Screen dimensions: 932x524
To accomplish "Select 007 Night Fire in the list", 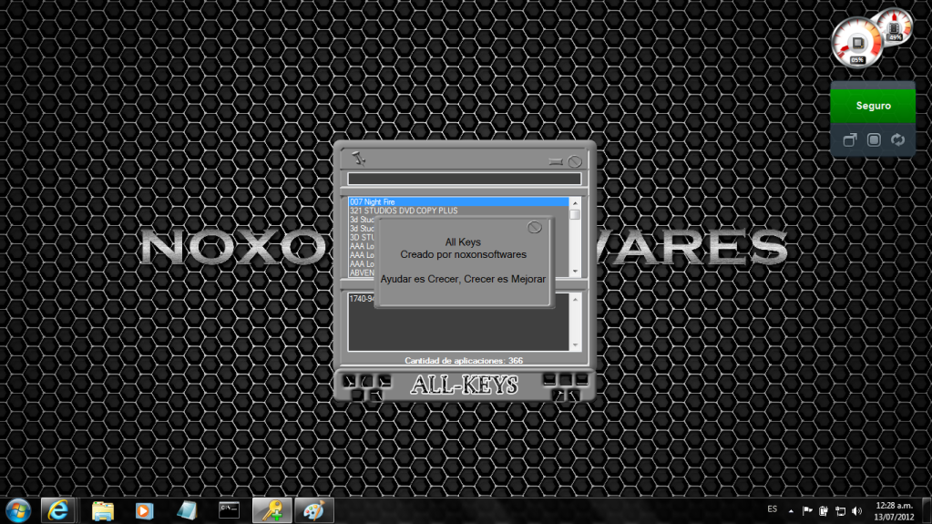I will (x=458, y=201).
